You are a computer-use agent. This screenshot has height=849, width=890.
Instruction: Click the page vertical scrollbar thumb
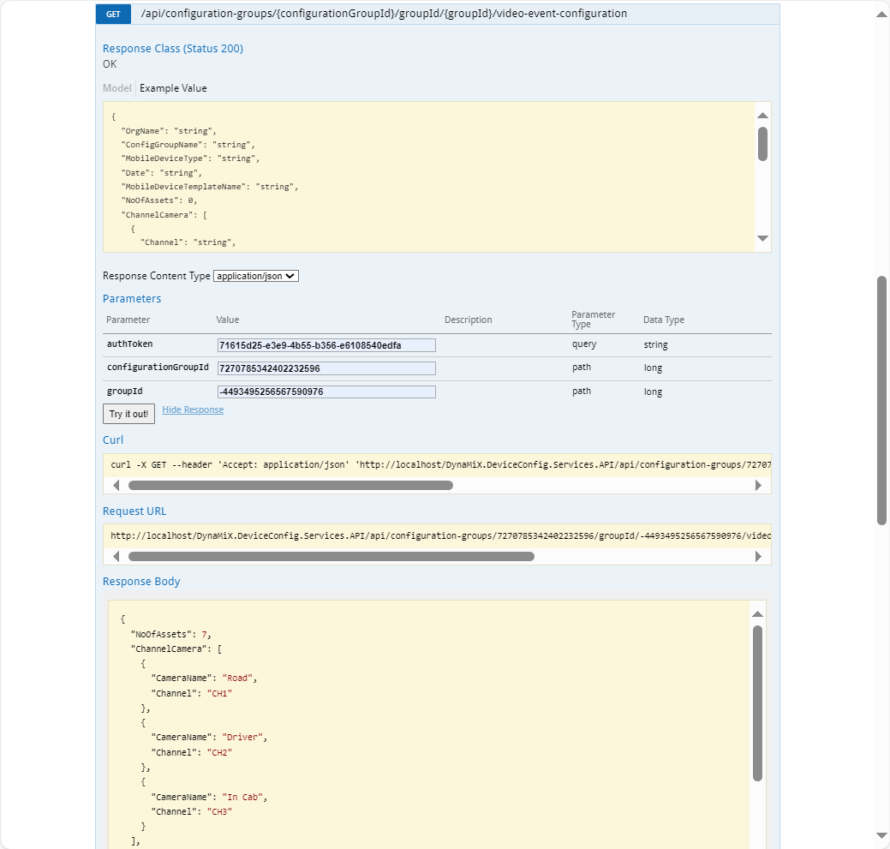coord(881,399)
